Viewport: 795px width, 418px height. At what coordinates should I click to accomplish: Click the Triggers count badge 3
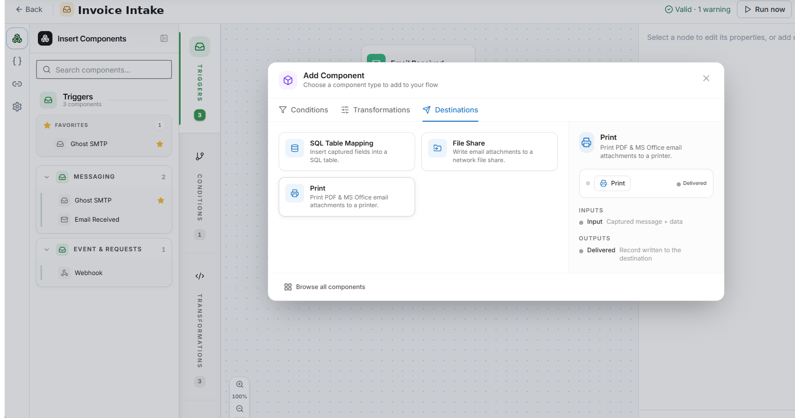pos(200,115)
